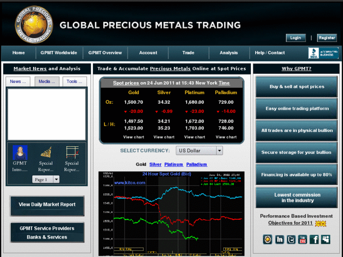View chart for Silver

164,137
